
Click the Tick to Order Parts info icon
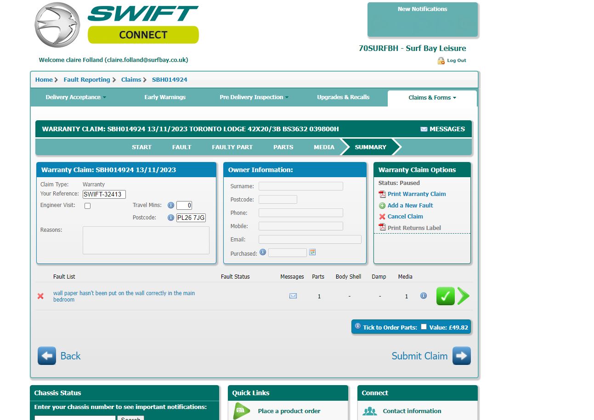pos(358,326)
